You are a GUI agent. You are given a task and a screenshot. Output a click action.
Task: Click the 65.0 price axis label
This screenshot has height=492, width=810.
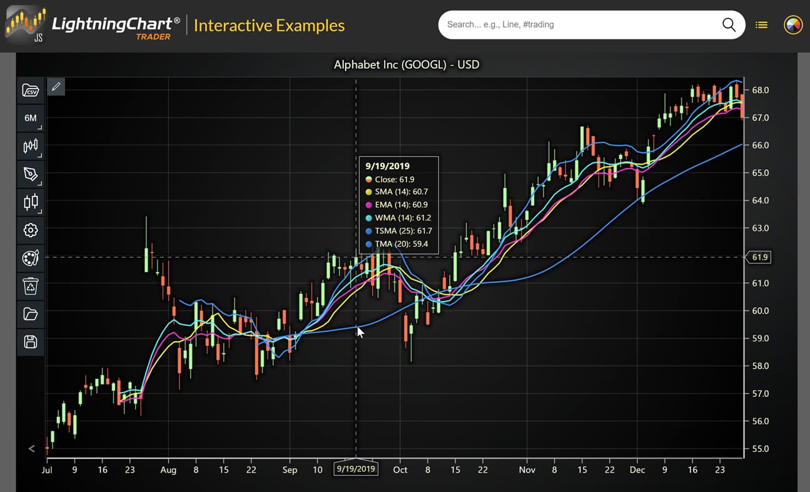coord(760,172)
